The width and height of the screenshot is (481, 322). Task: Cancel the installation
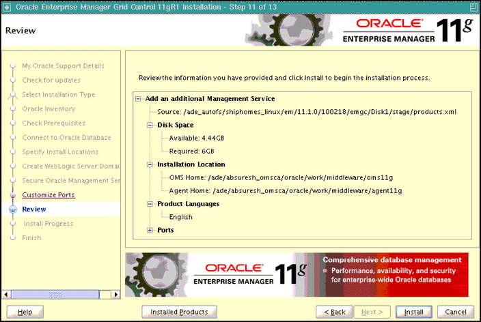456,312
